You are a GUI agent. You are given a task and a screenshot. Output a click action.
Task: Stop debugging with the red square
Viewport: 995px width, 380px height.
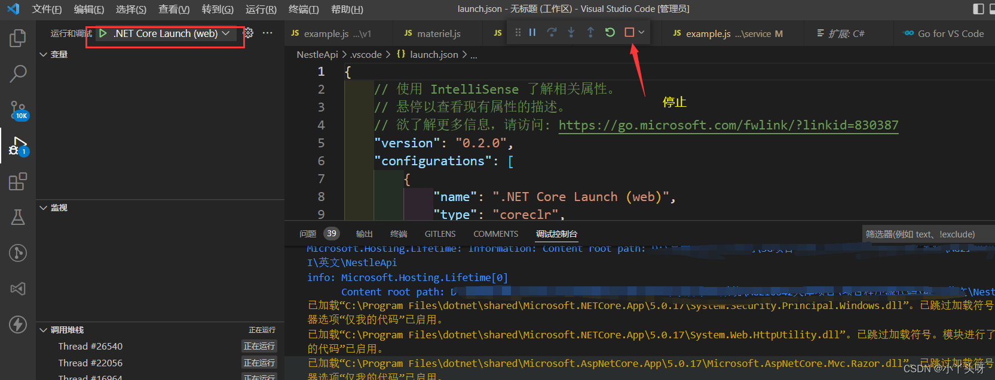[x=629, y=33]
